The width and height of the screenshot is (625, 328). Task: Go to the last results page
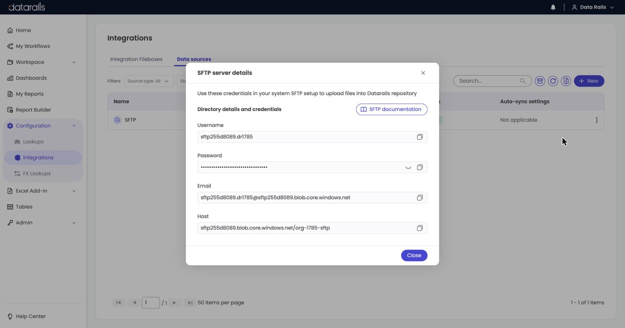[x=190, y=303]
